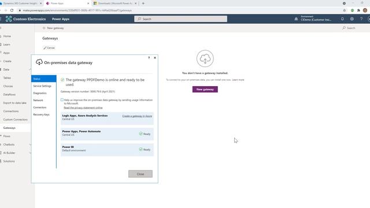Select Gateways in the sidebar

[9, 128]
